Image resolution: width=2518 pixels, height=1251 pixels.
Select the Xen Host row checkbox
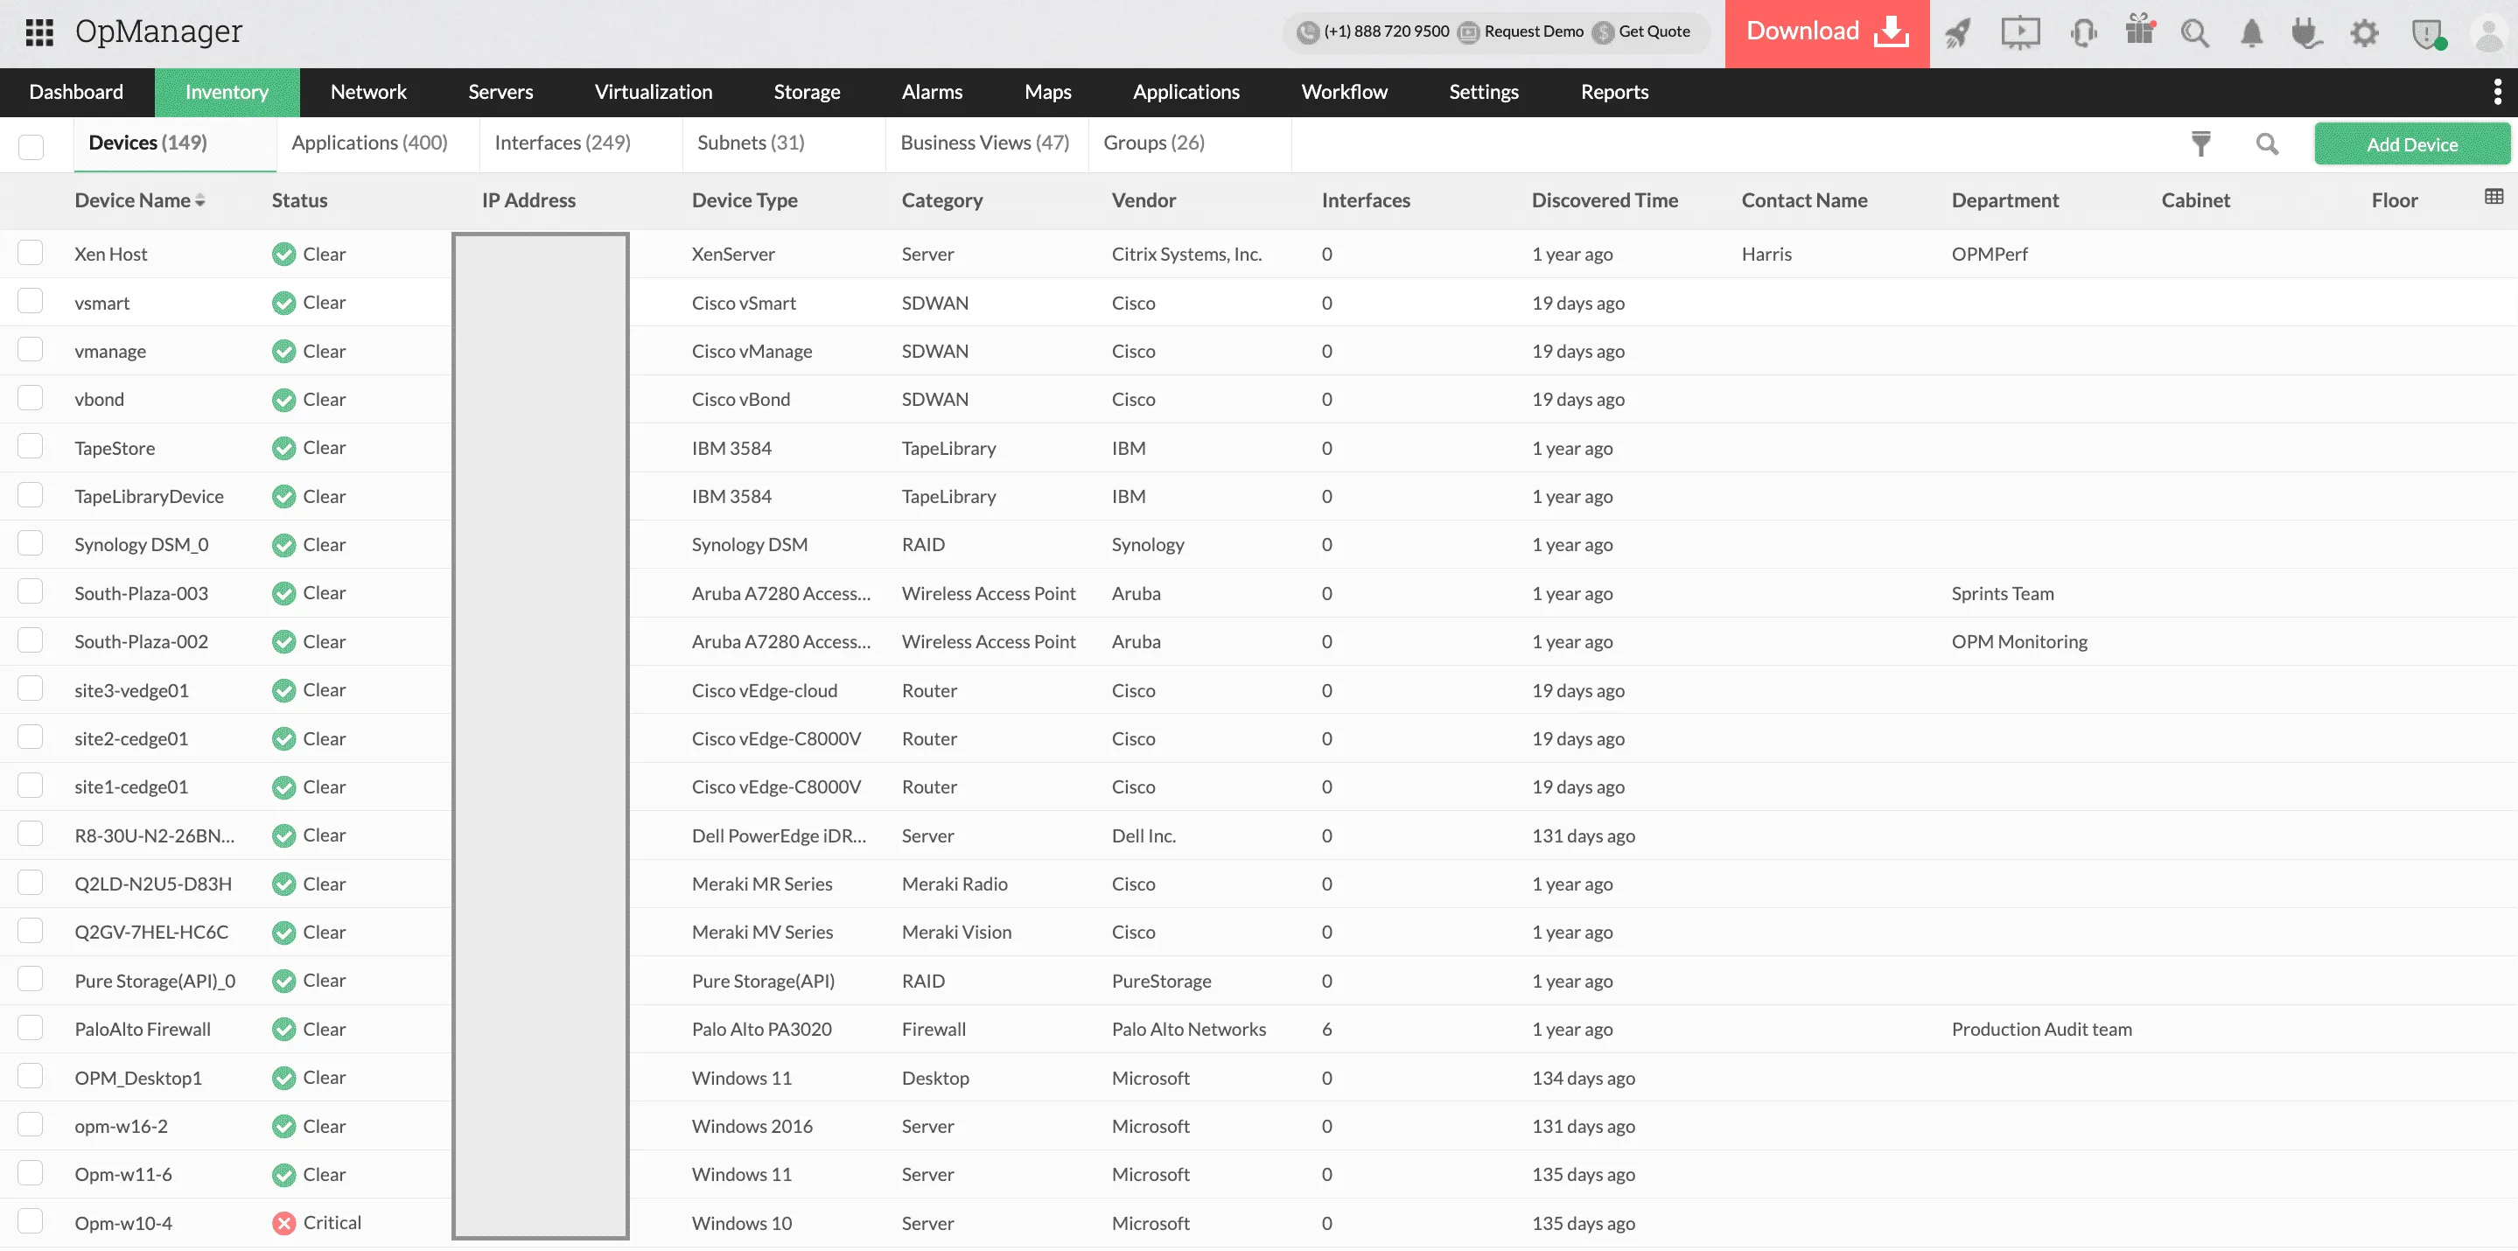(31, 252)
